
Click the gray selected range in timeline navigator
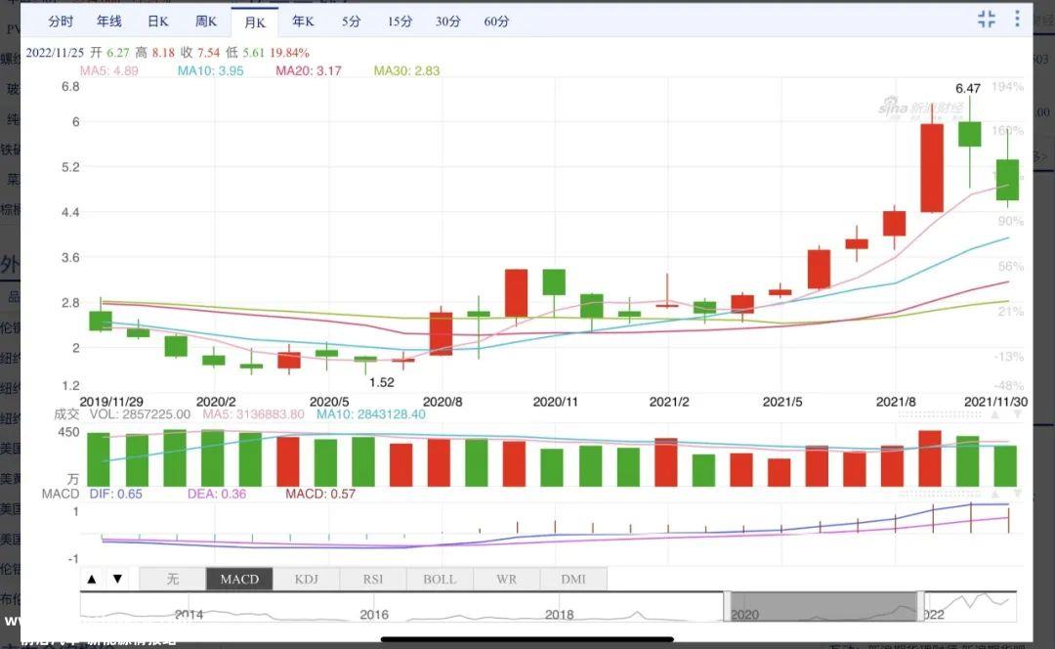(x=823, y=606)
